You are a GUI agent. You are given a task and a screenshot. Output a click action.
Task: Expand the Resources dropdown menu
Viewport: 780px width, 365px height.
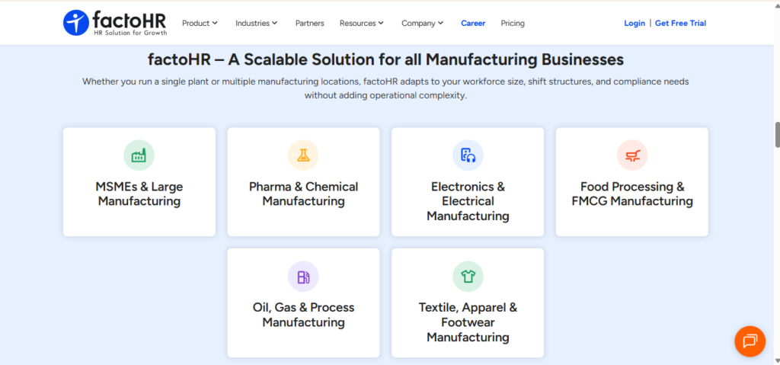[x=362, y=23]
